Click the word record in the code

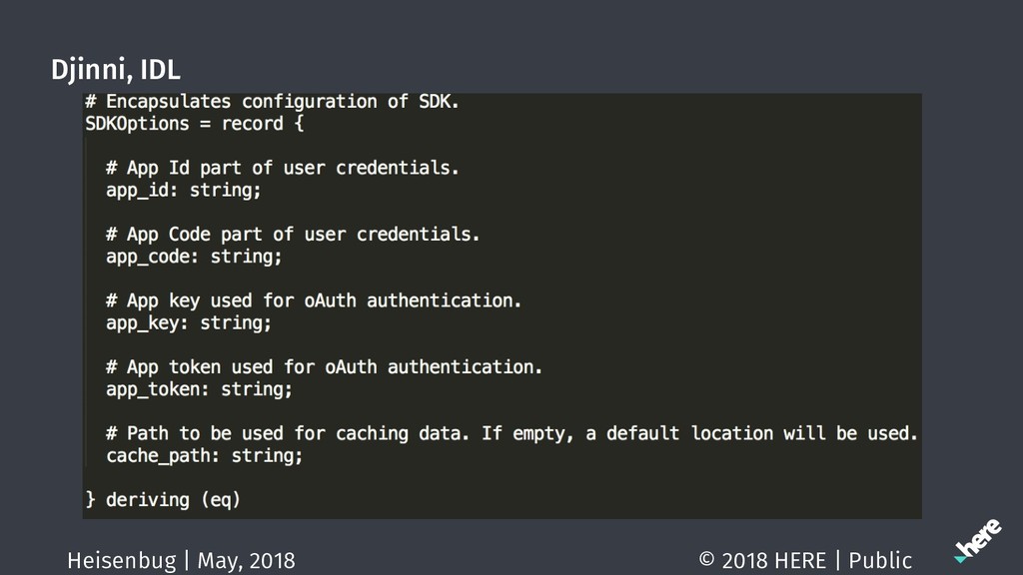(x=253, y=123)
